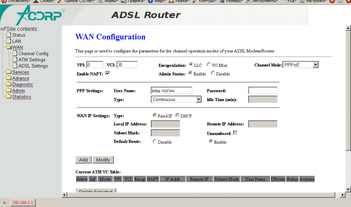Image resolution: width=351 pixels, height=207 pixels.
Task: Click the Status page icon in sidebar
Action: click(x=8, y=35)
